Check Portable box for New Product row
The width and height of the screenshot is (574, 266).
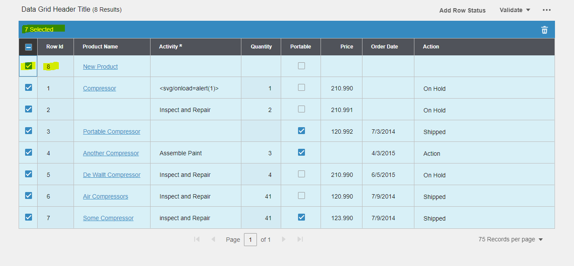click(x=301, y=66)
